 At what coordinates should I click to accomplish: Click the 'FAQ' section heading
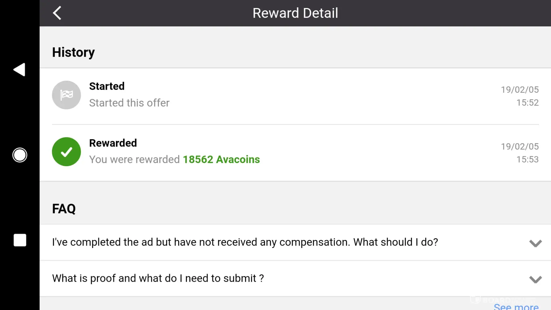64,209
